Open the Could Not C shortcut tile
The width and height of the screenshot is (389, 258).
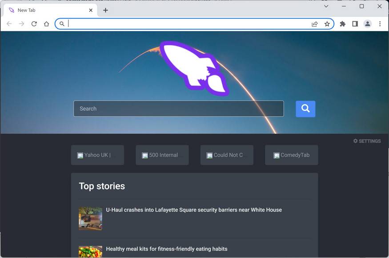tap(227, 155)
